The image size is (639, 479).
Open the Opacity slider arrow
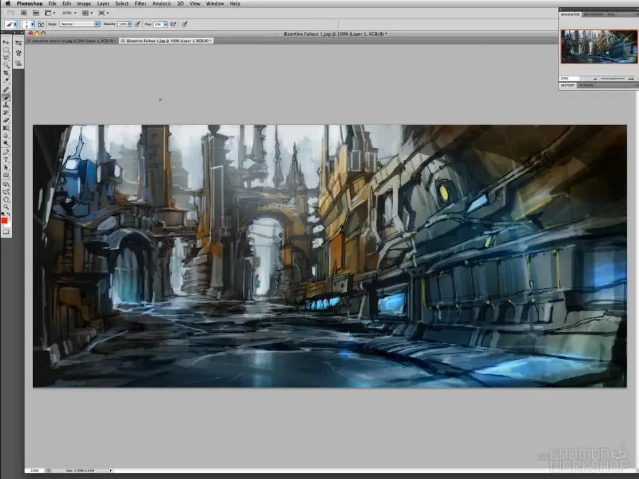tap(130, 24)
